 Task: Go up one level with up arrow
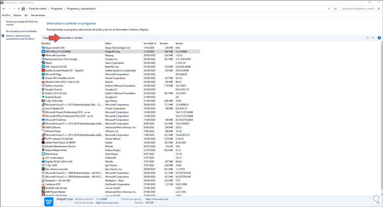[x=18, y=9]
